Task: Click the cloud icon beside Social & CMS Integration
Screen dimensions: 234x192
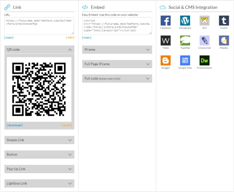Action: (x=163, y=7)
